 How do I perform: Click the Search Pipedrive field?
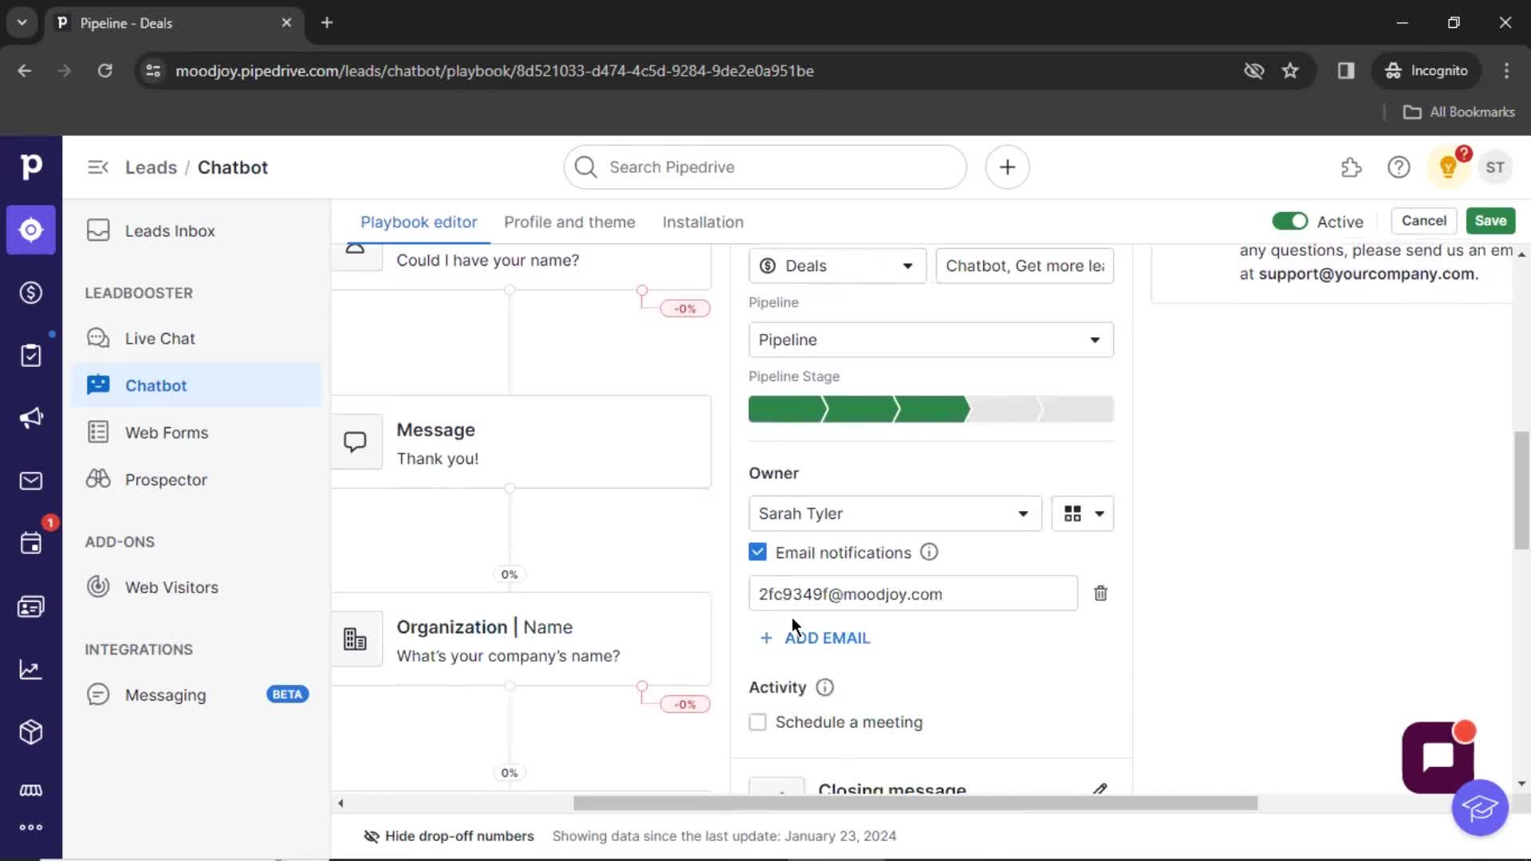pyautogui.click(x=765, y=167)
